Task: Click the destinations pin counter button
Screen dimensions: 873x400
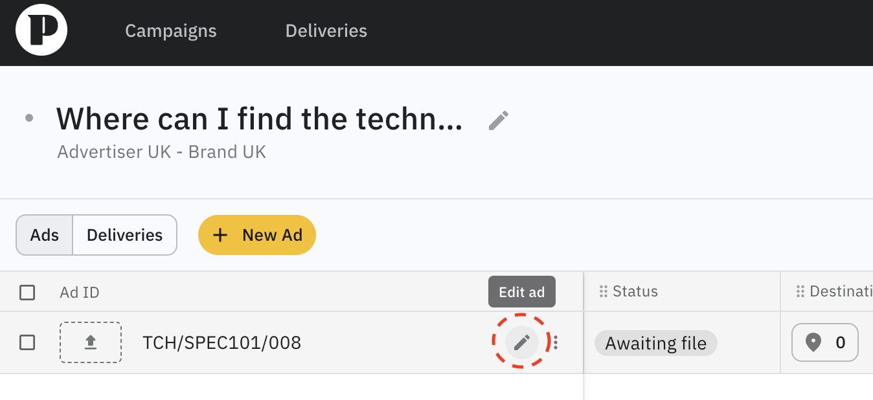Action: pyautogui.click(x=824, y=342)
